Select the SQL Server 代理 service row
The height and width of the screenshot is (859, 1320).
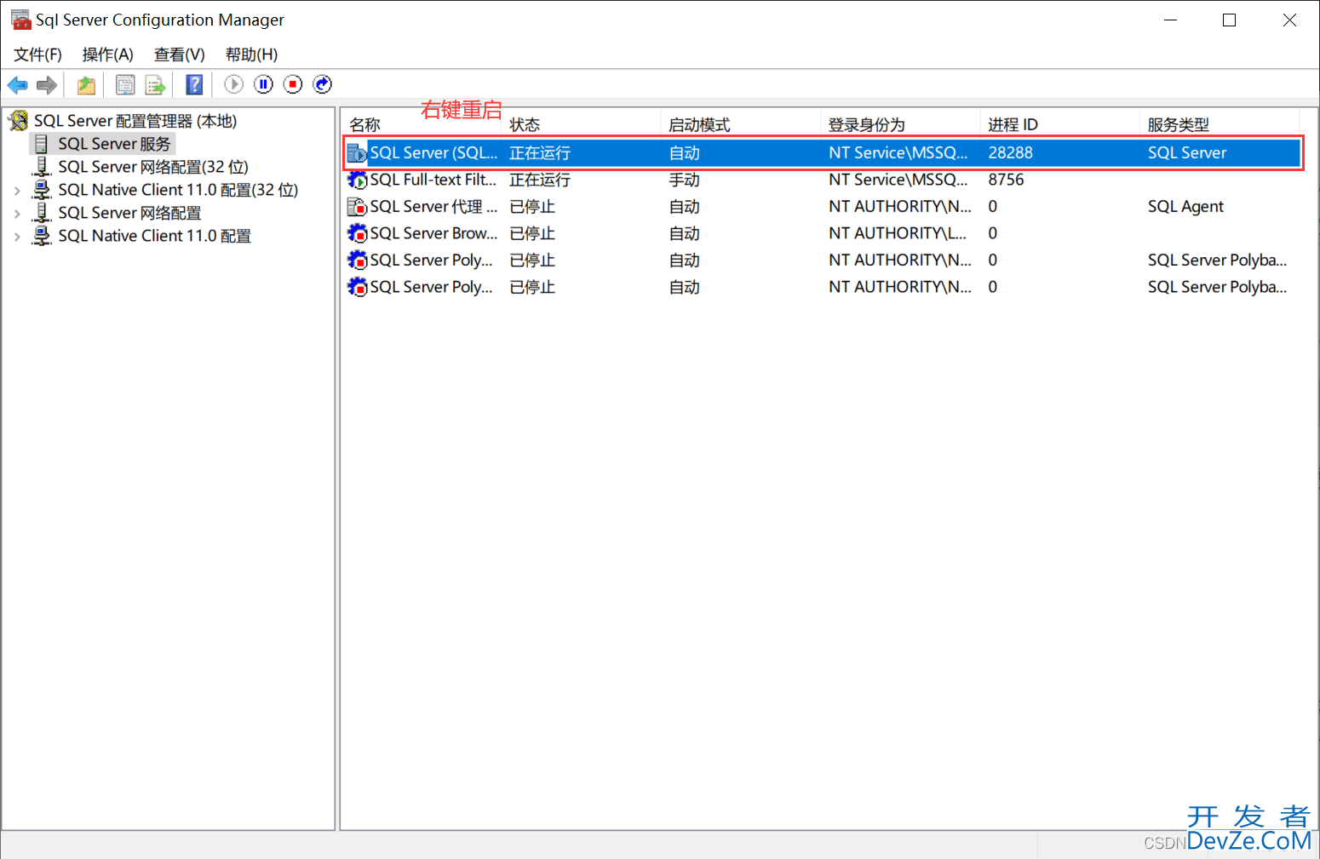tap(823, 207)
